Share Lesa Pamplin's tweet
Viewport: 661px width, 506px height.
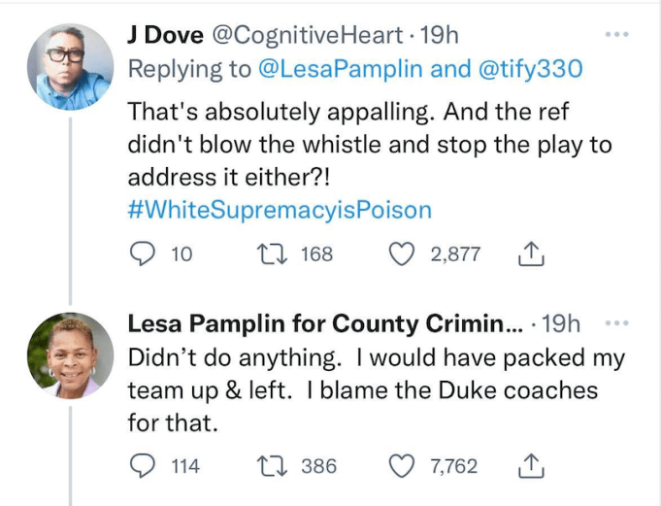point(530,466)
